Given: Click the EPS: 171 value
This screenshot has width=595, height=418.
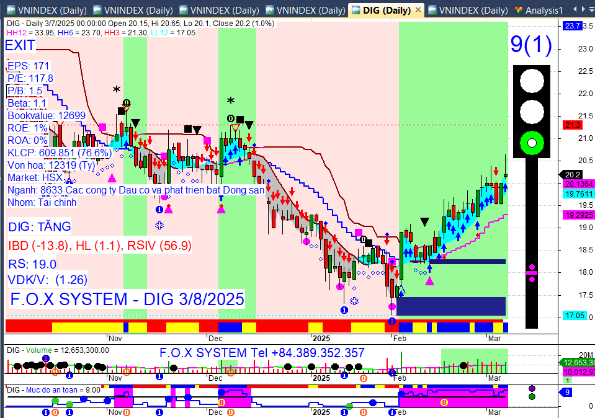Looking at the screenshot, I should pyautogui.click(x=29, y=66).
